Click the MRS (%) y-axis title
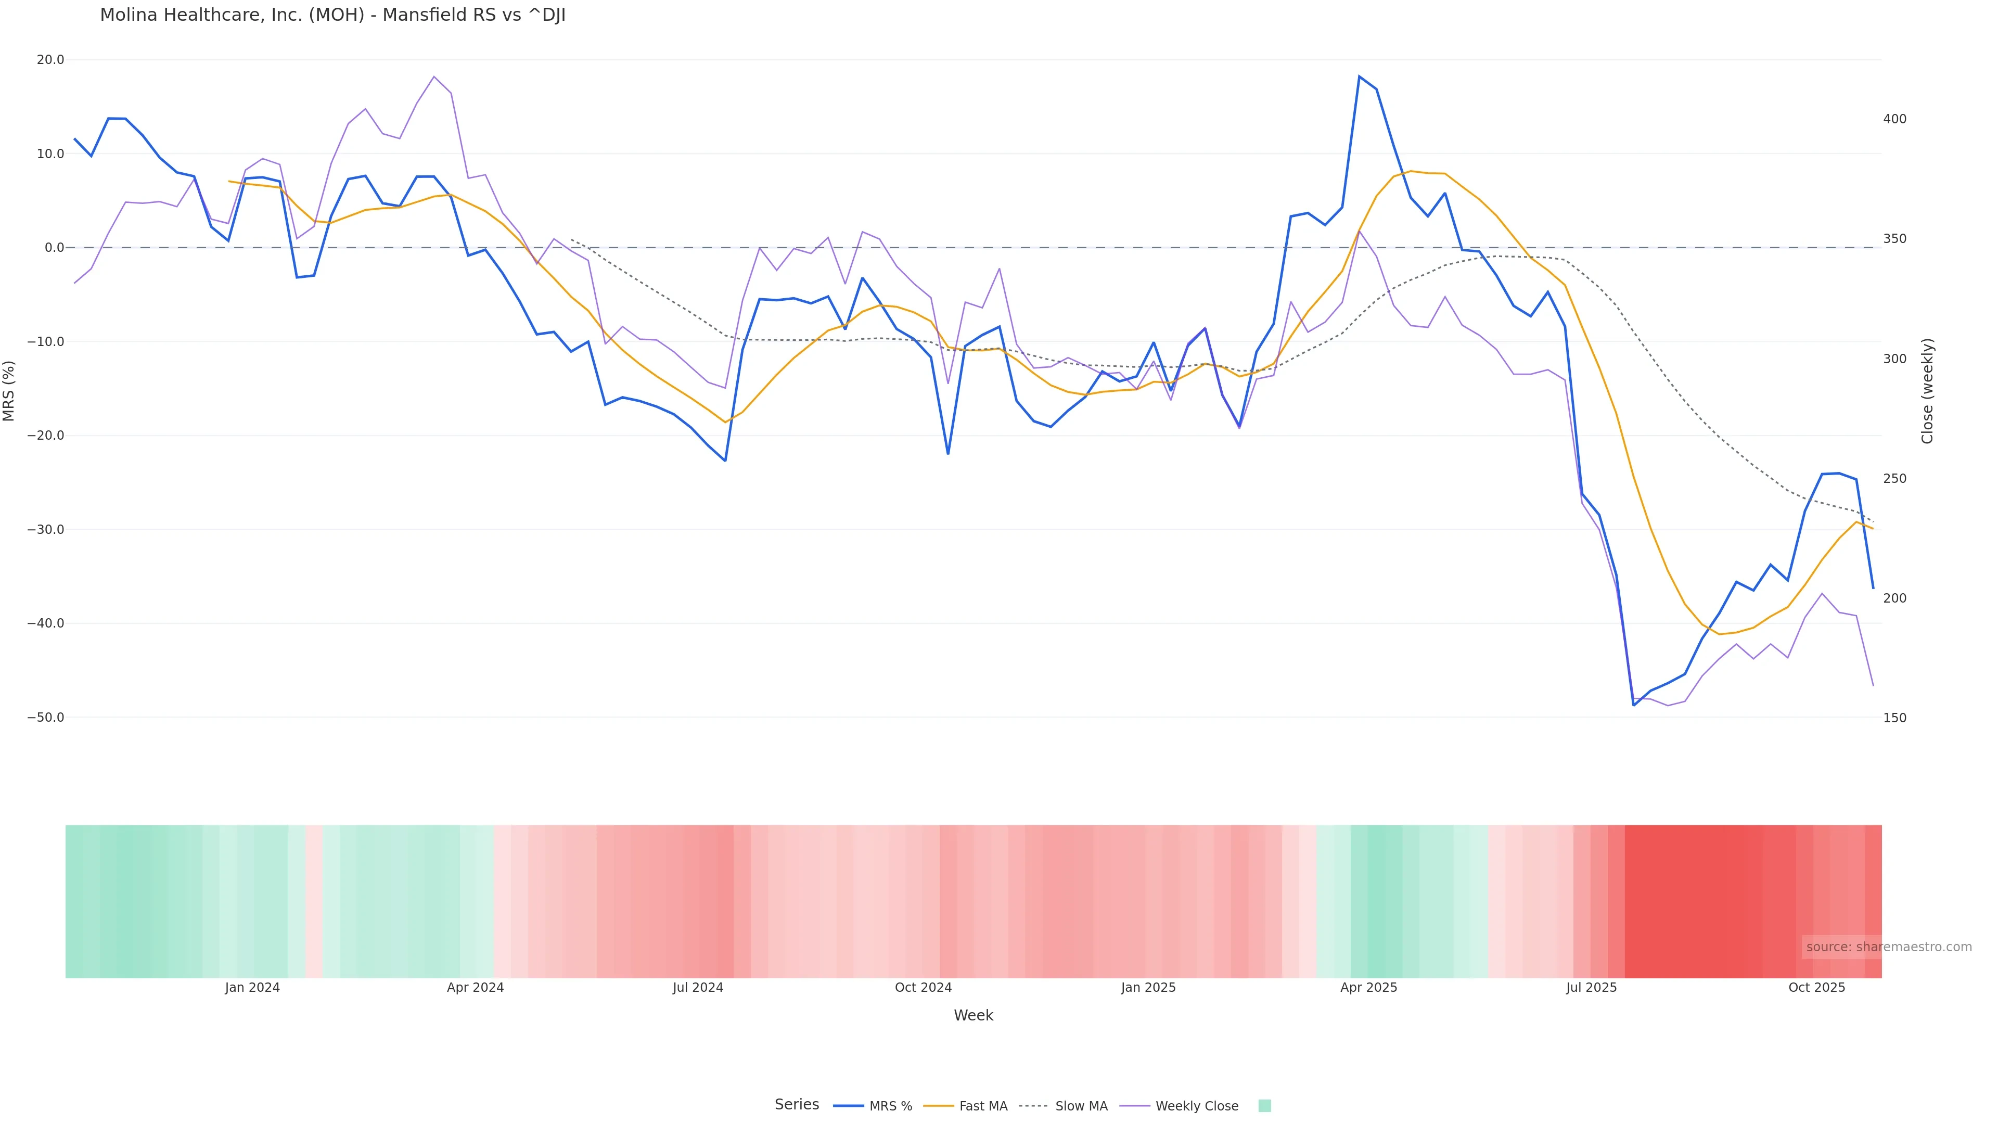This screenshot has height=1124, width=1998. click(x=9, y=391)
